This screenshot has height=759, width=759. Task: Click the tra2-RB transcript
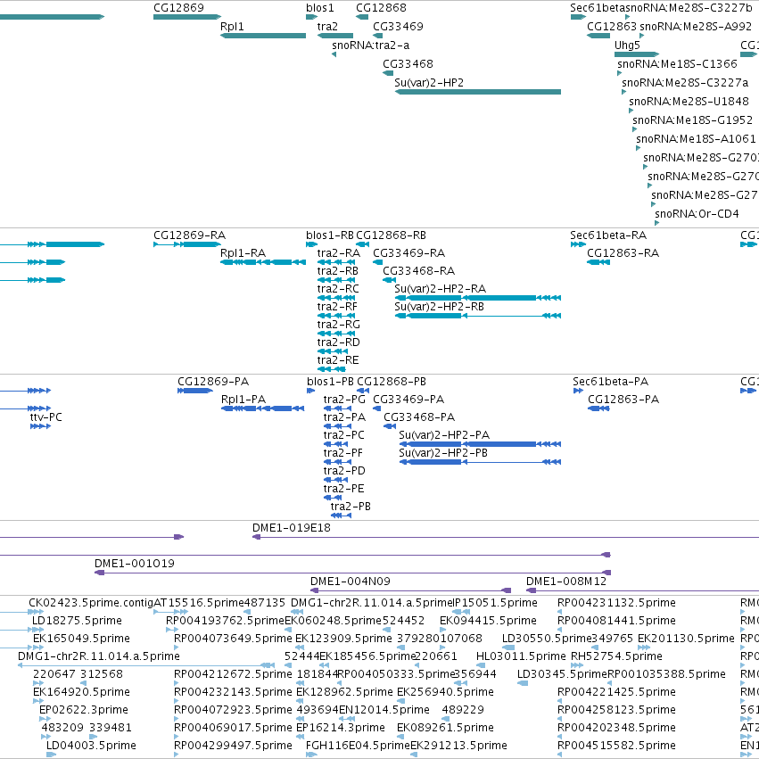pos(336,280)
